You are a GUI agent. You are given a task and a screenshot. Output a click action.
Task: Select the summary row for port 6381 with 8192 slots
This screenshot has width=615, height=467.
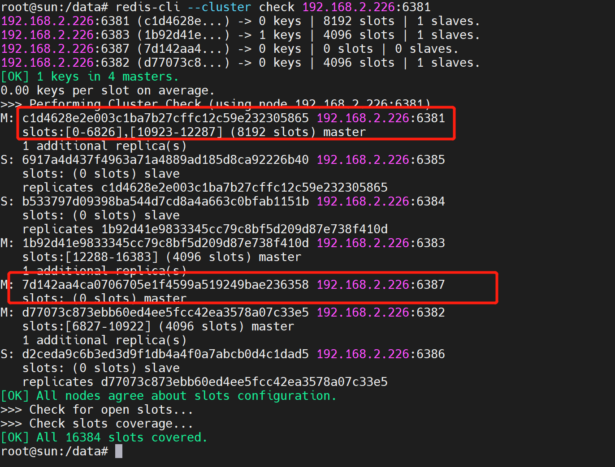pos(240,21)
